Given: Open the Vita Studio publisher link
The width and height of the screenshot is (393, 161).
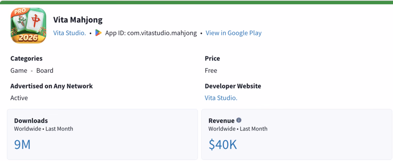Looking at the screenshot, I should tap(70, 33).
